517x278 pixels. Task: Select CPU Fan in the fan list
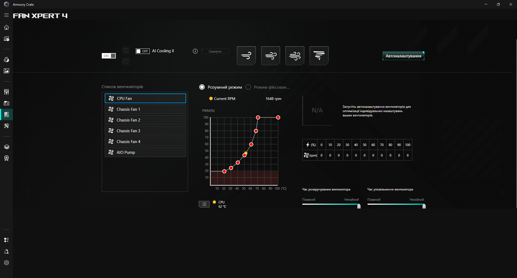tap(145, 98)
